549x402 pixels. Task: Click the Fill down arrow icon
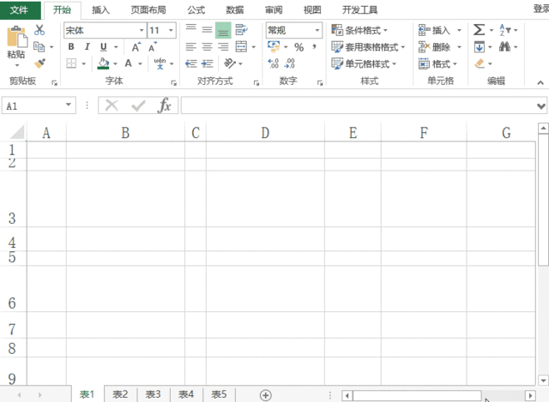(x=480, y=46)
